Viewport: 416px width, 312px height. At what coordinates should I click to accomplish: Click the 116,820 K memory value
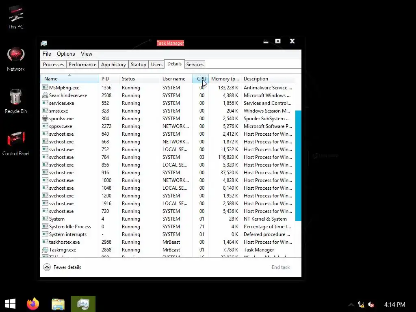coord(228,157)
